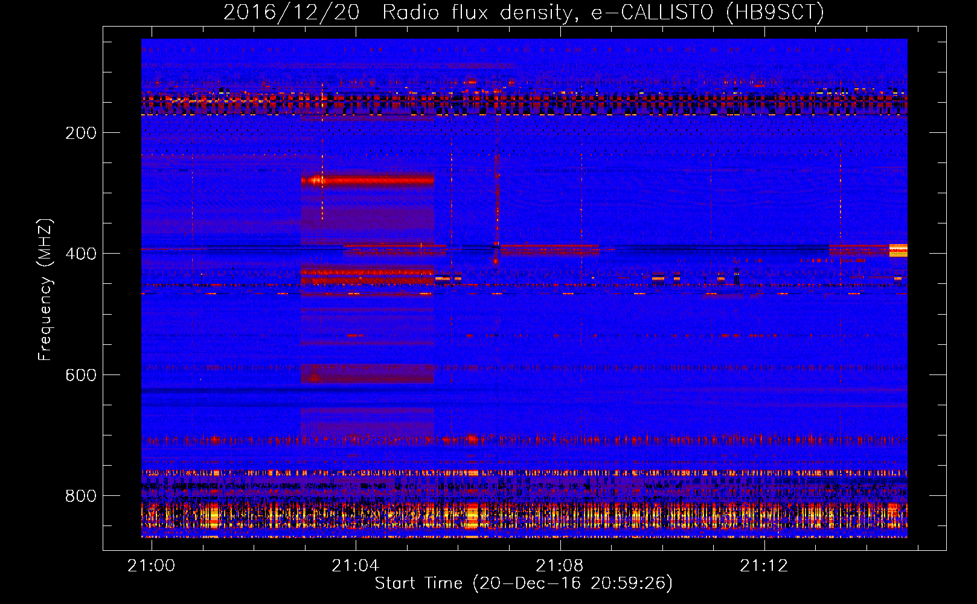977x604 pixels.
Task: Click the '21:00' time tick label
Action: pyautogui.click(x=152, y=565)
